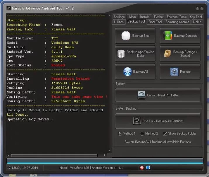Open the Main tab
The width and height of the screenshot is (209, 177).
pos(132,17)
